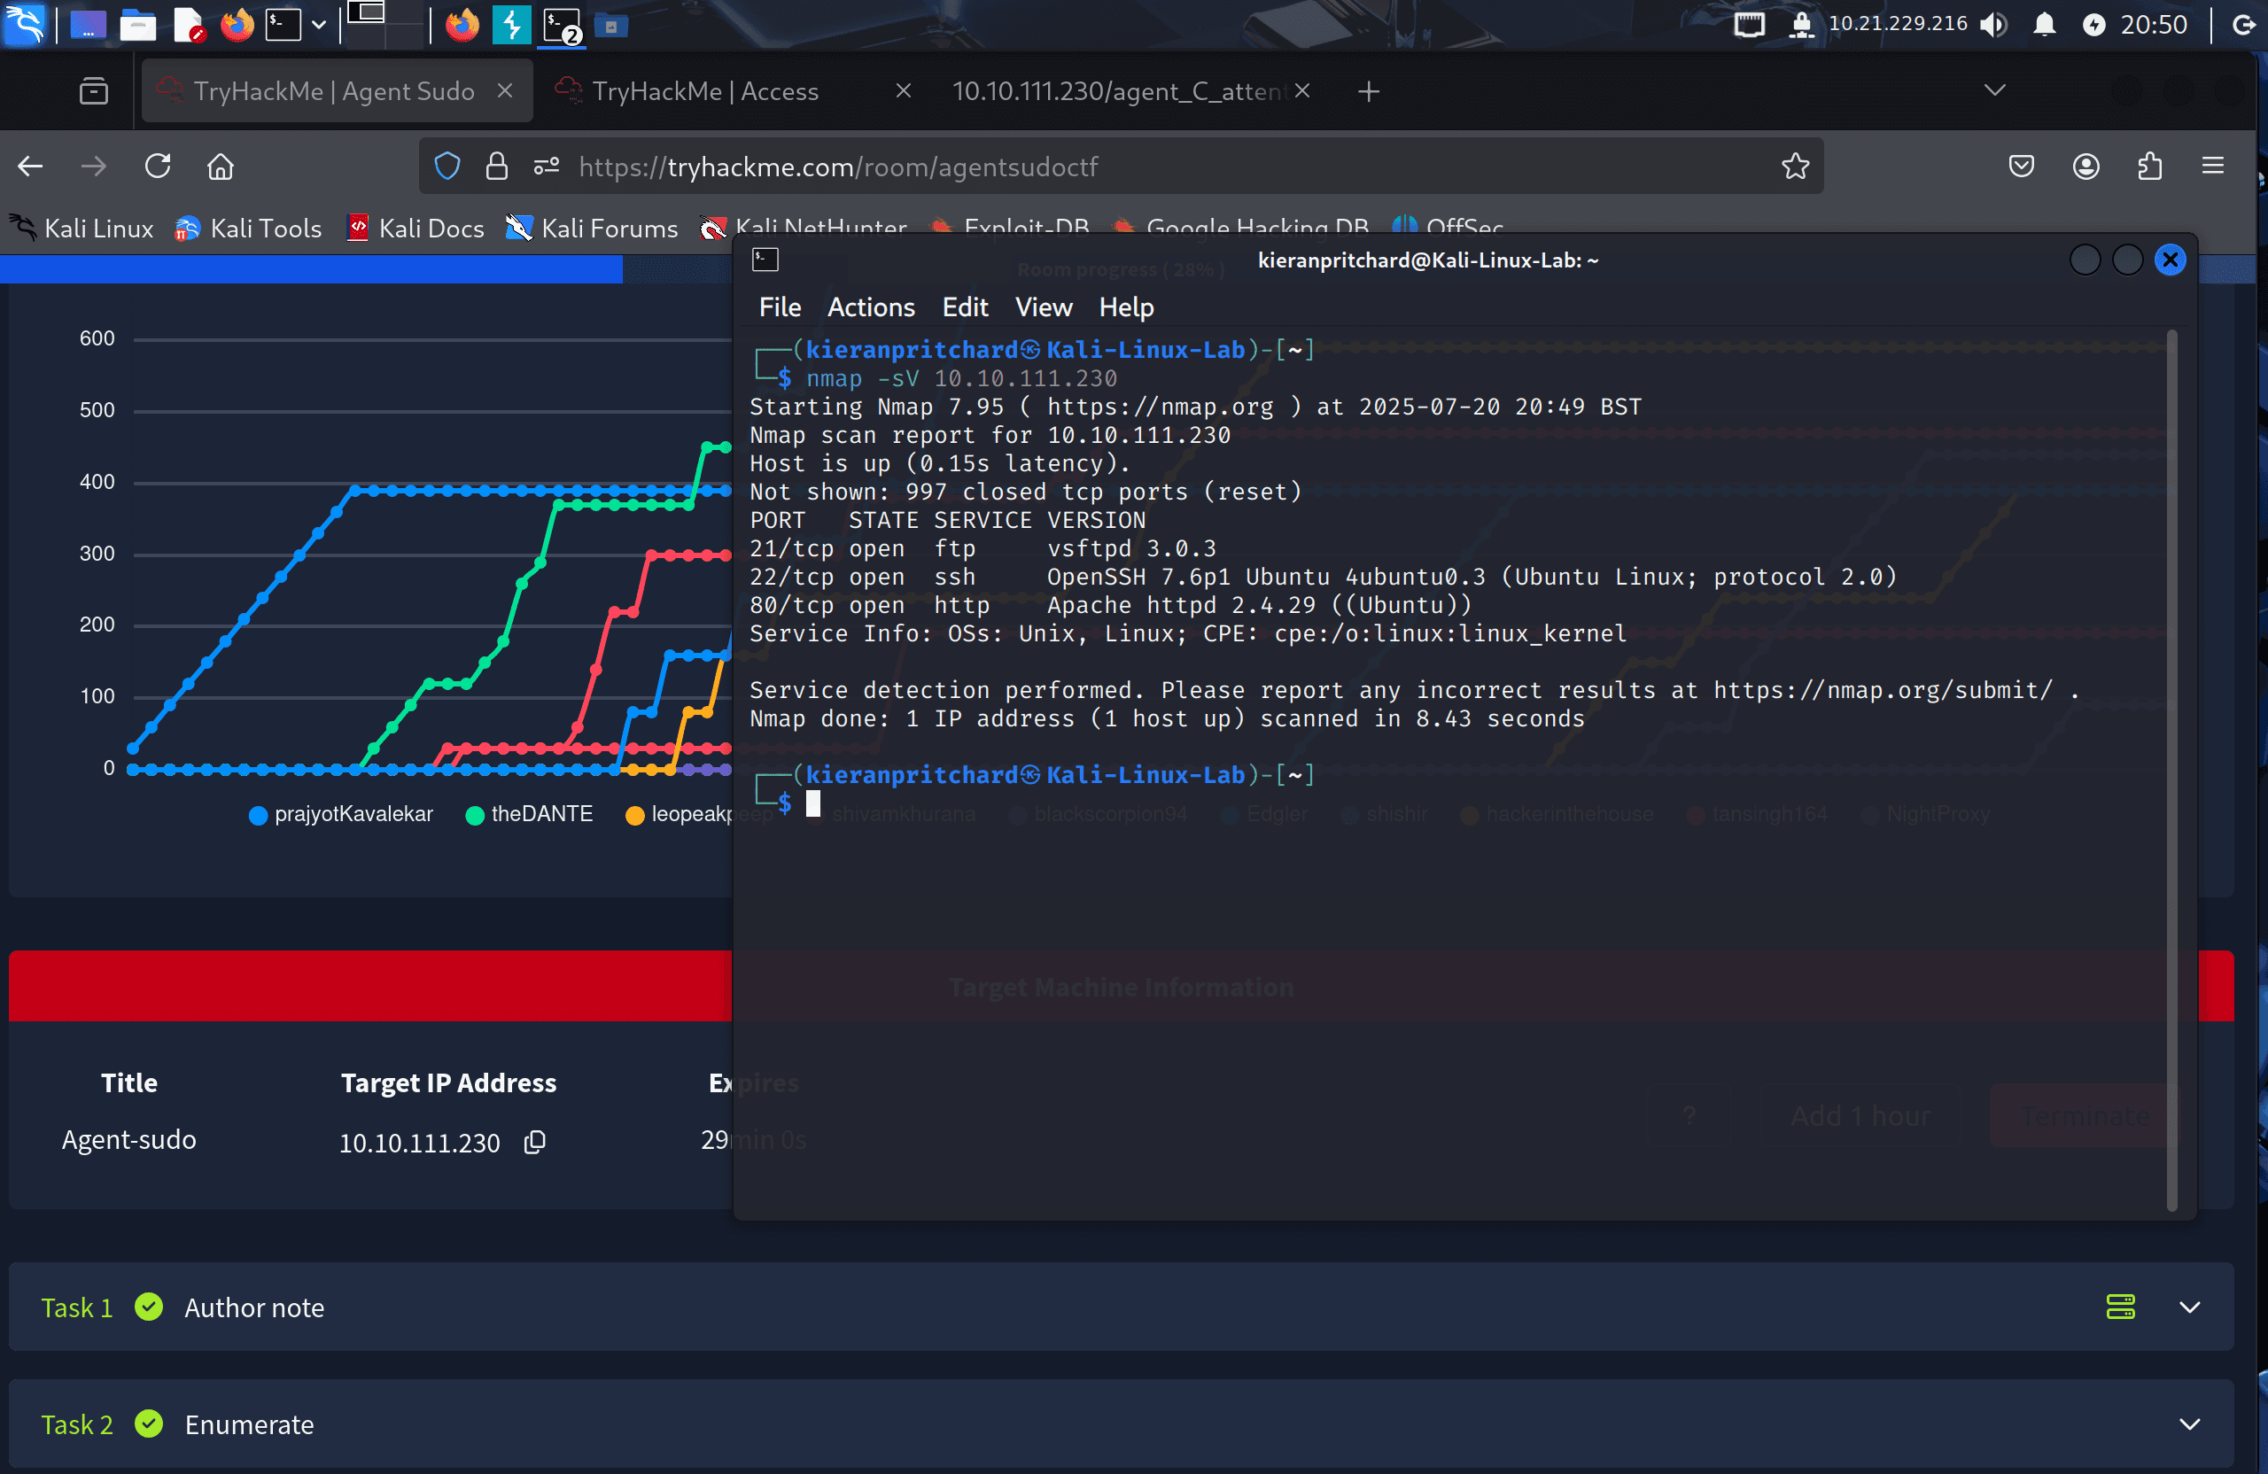
Task: Open the terminal Help menu
Action: [x=1126, y=307]
